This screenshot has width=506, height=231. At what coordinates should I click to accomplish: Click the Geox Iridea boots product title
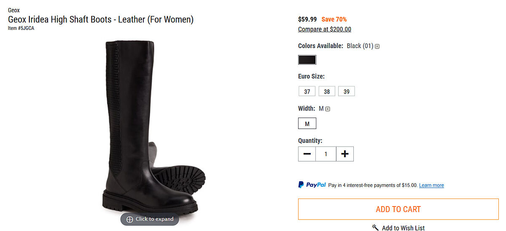tap(101, 19)
